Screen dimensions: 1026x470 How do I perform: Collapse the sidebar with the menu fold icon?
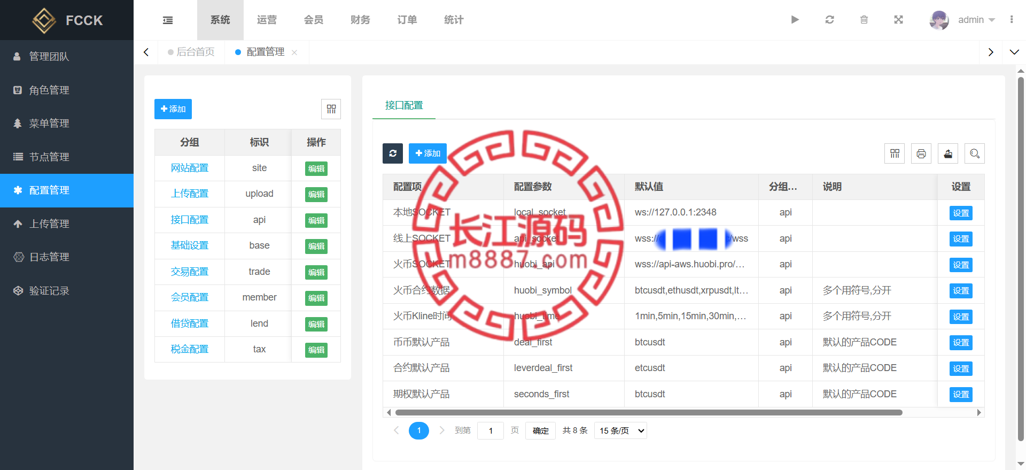coord(168,20)
